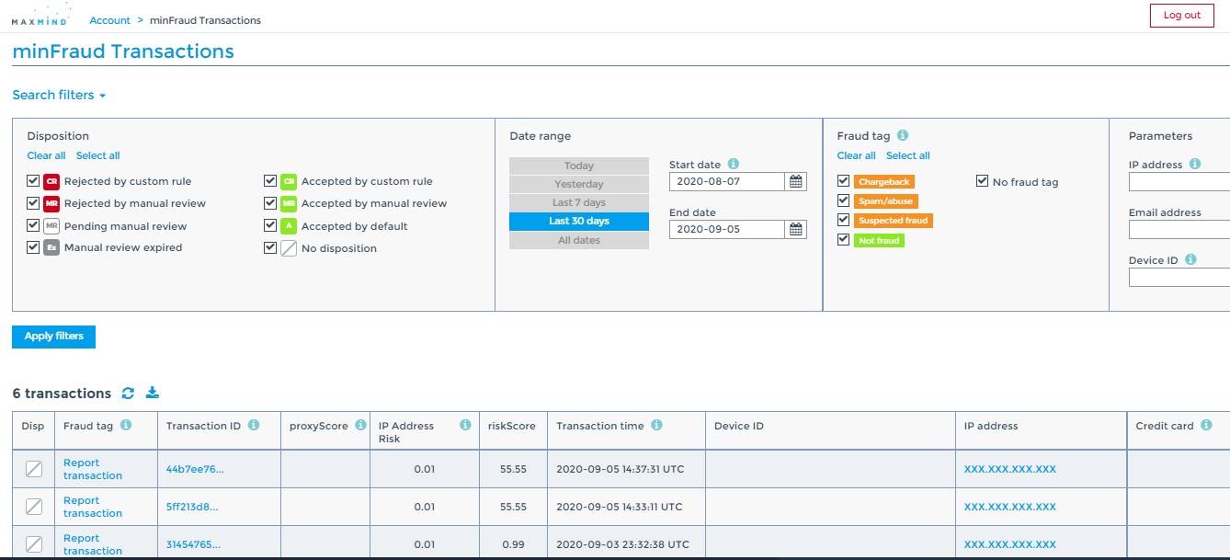Clear all Disposition filters
Screen dimensions: 1230x560
click(46, 155)
